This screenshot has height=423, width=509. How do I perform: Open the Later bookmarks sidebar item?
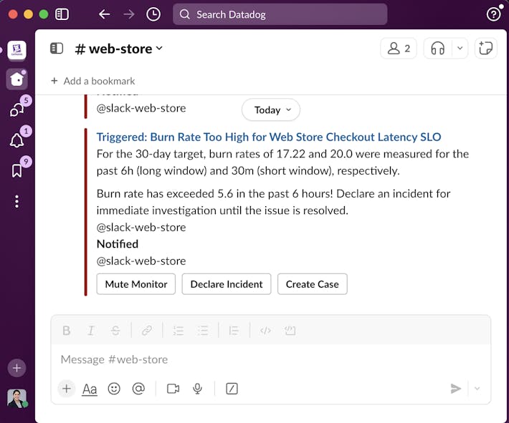point(16,170)
